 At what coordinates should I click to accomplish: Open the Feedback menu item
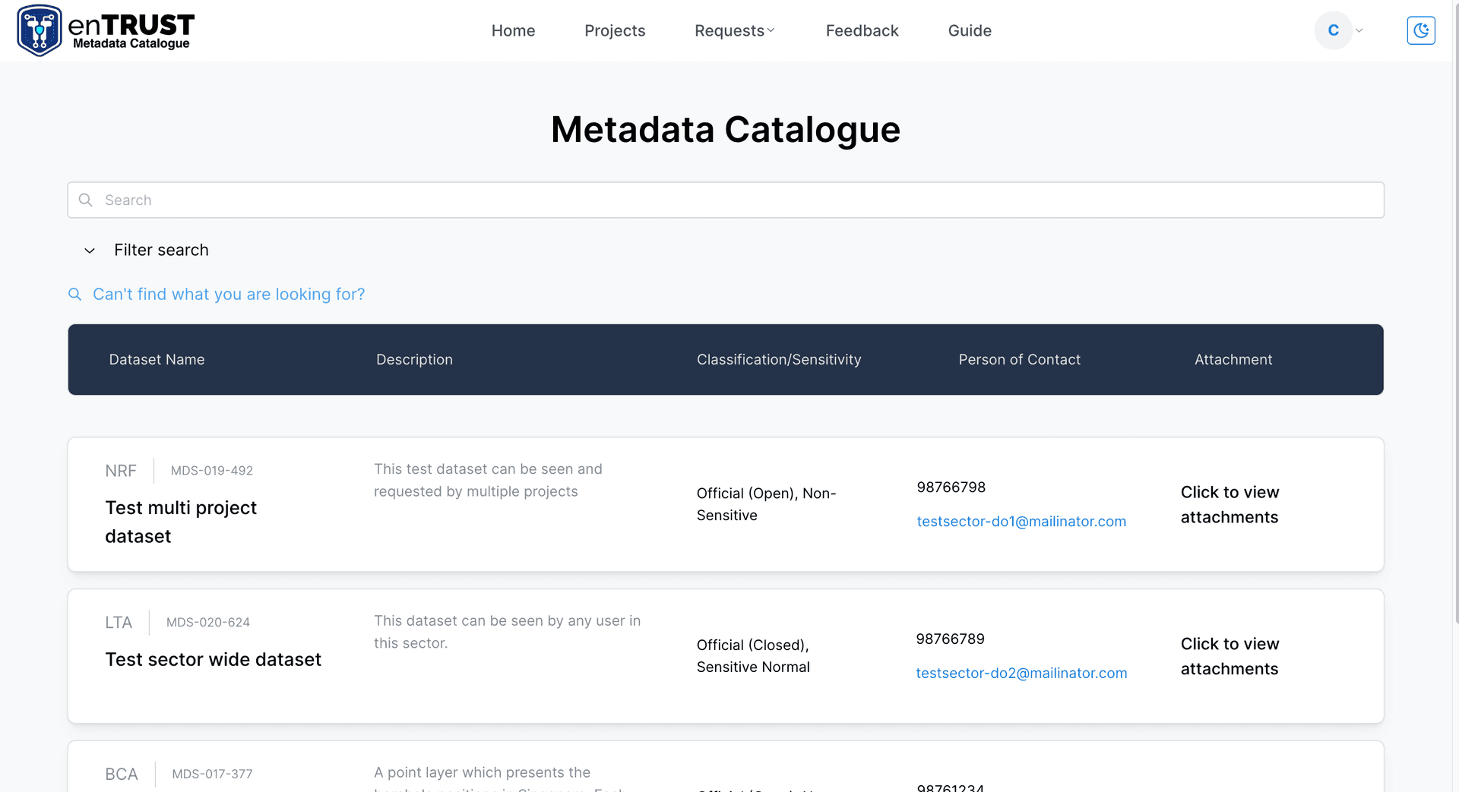tap(862, 30)
